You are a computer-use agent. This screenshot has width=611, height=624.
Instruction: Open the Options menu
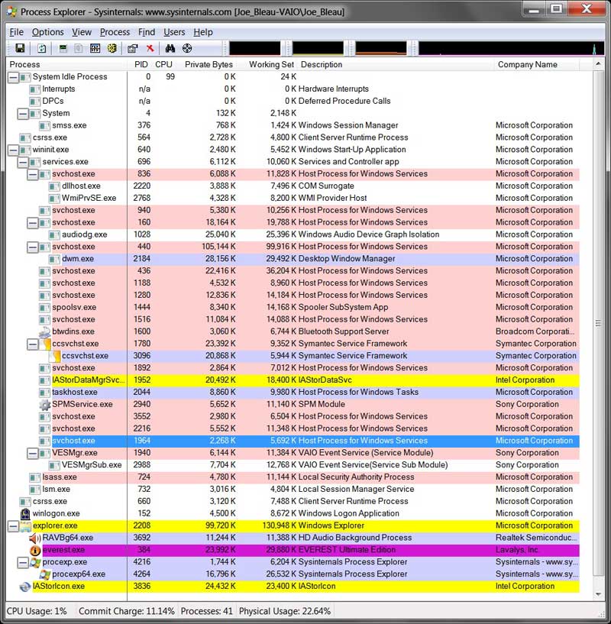[48, 32]
